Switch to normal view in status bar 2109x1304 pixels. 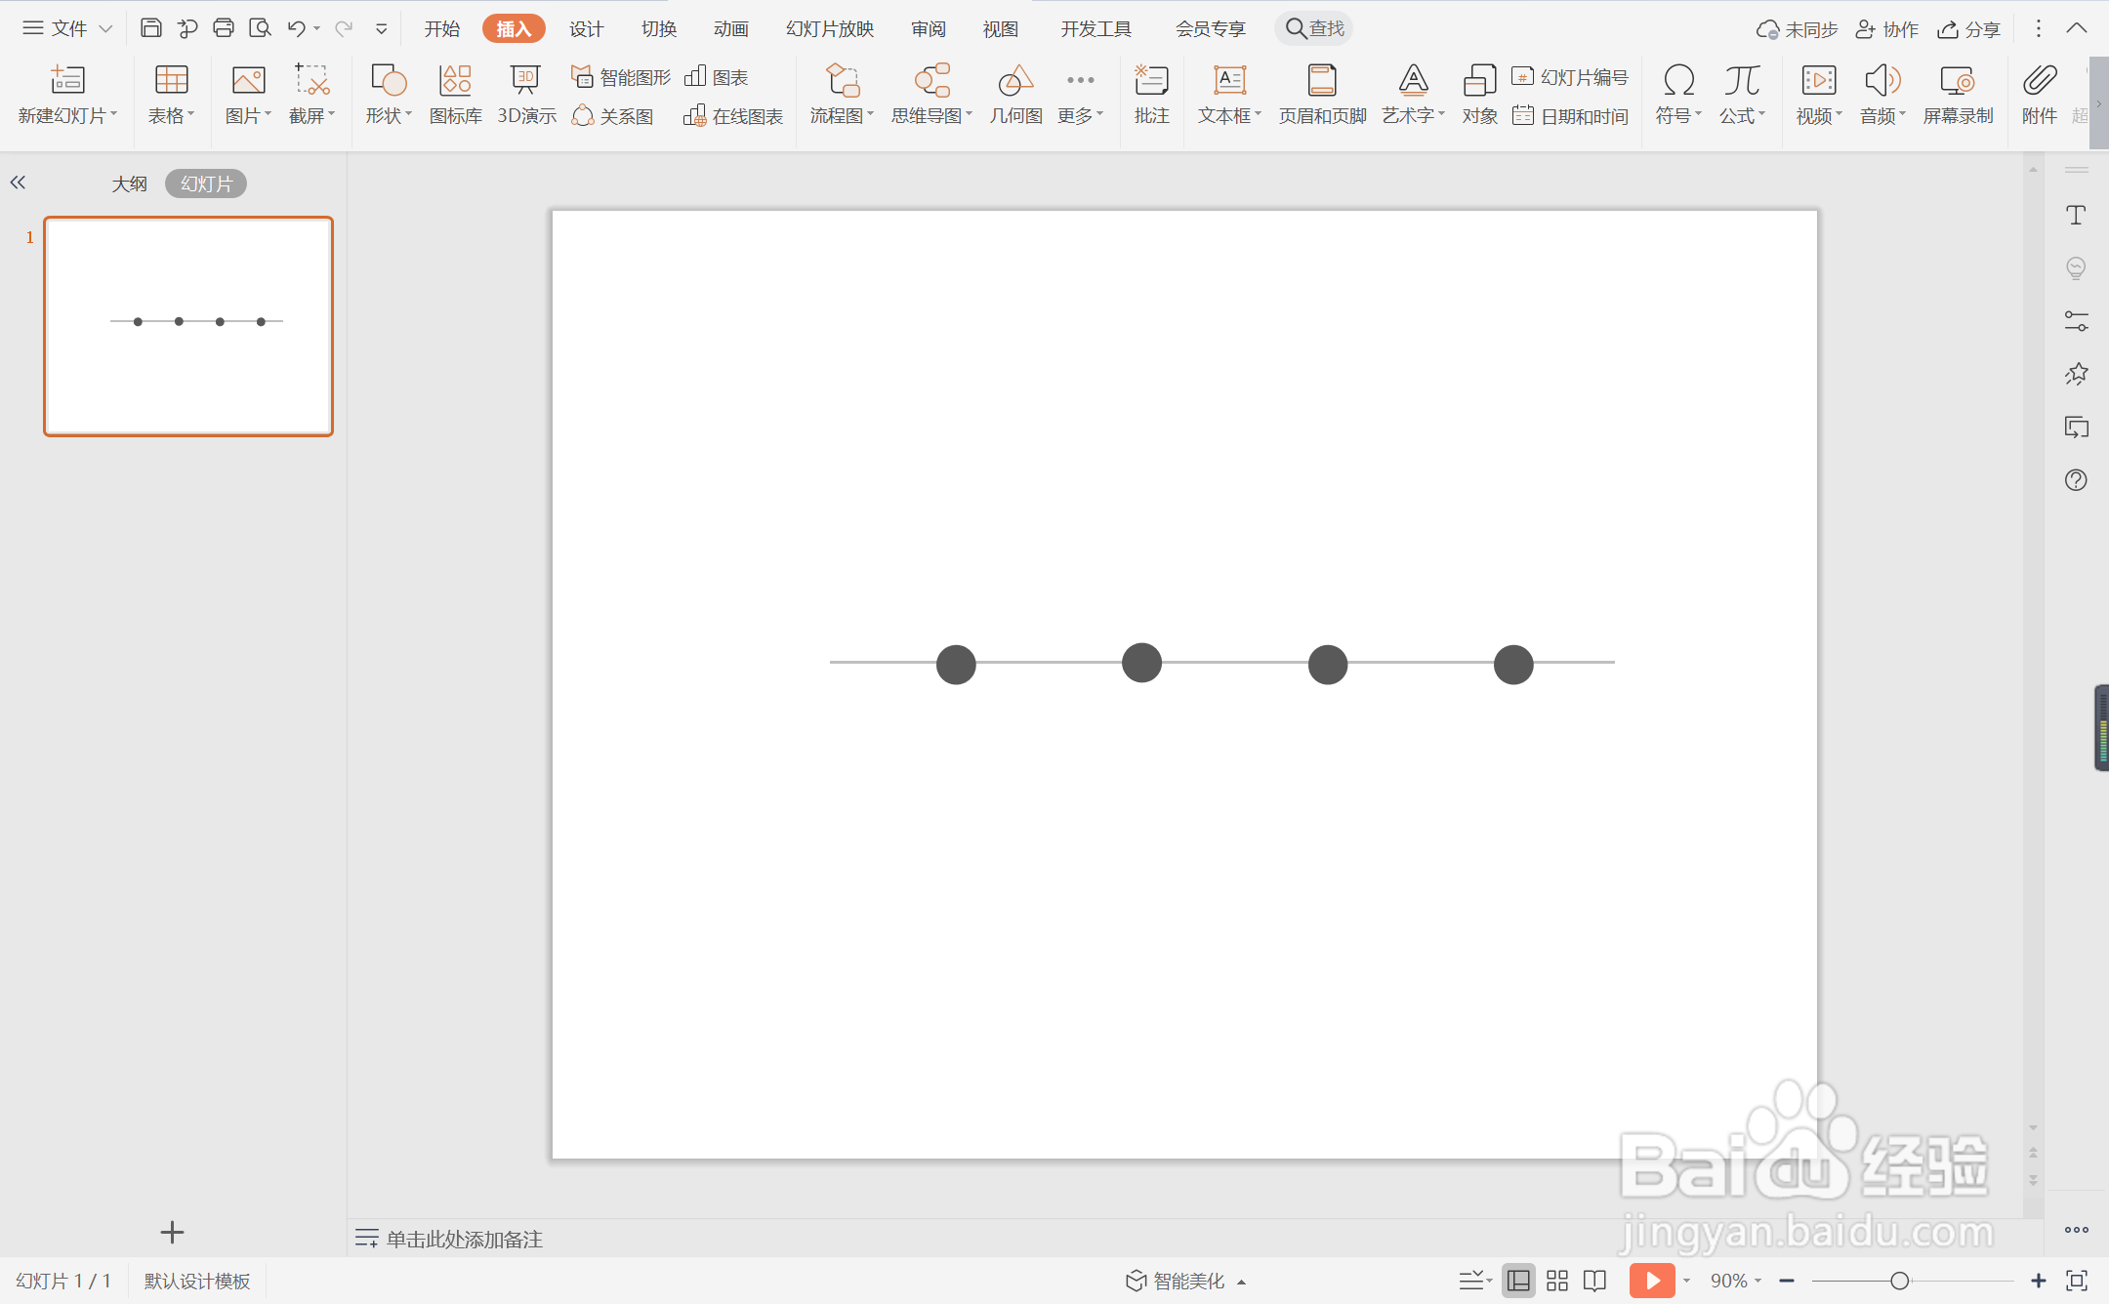point(1518,1281)
